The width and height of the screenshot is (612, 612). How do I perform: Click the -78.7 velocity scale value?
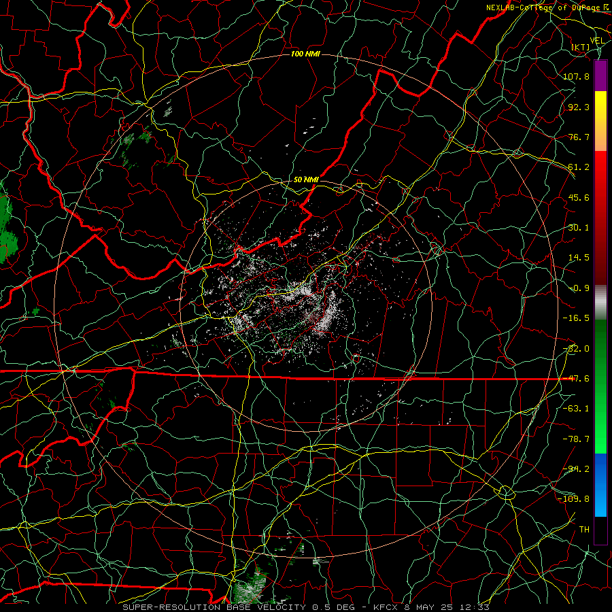click(576, 439)
